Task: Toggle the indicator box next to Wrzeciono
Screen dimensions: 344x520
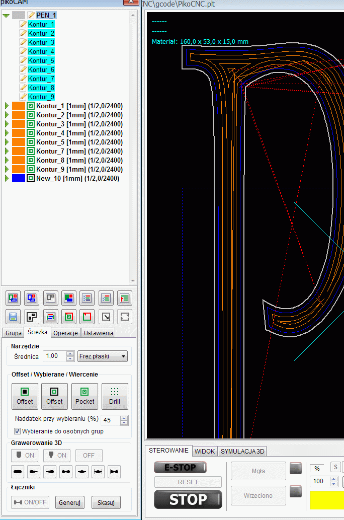Action: pyautogui.click(x=296, y=491)
